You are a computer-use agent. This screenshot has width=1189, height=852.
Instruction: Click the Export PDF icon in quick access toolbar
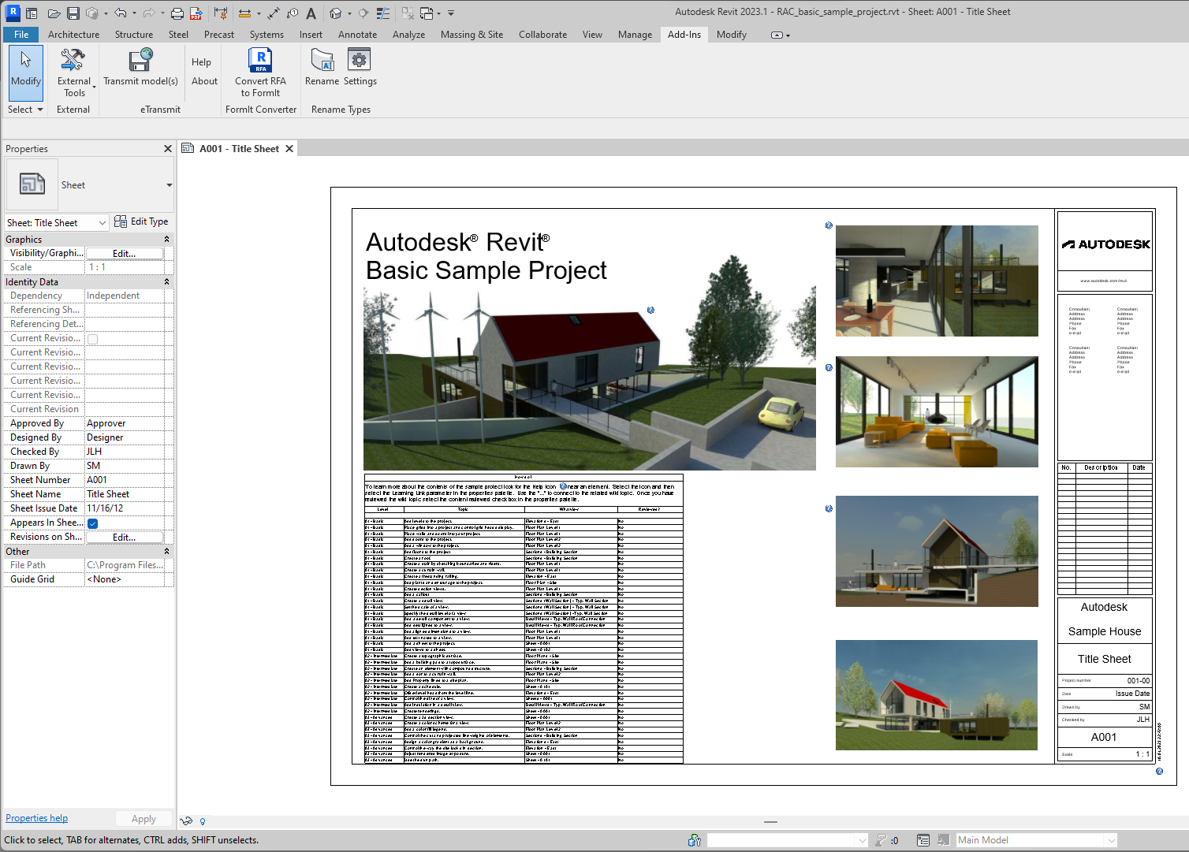[x=196, y=13]
